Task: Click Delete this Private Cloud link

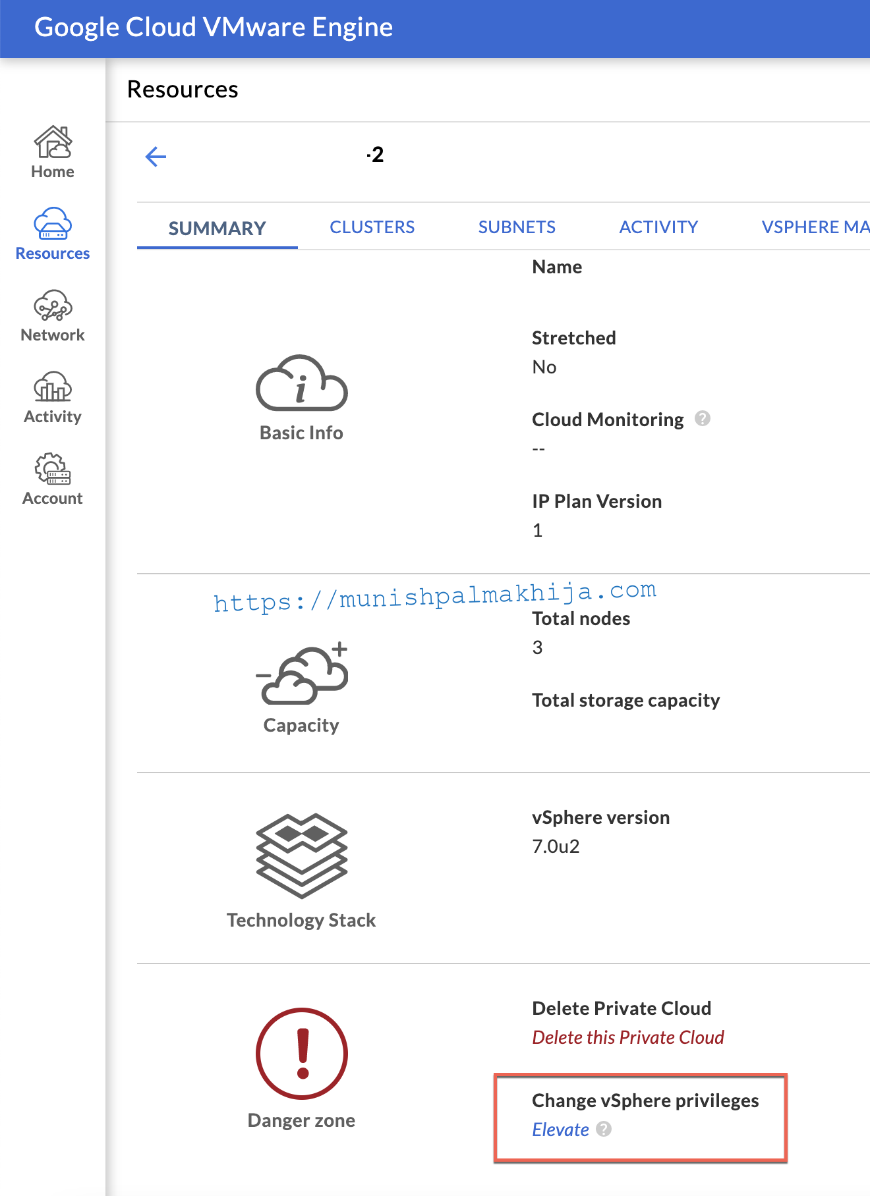Action: [x=628, y=1037]
